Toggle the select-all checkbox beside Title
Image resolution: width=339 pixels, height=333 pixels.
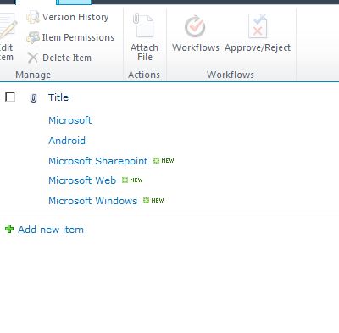click(10, 97)
